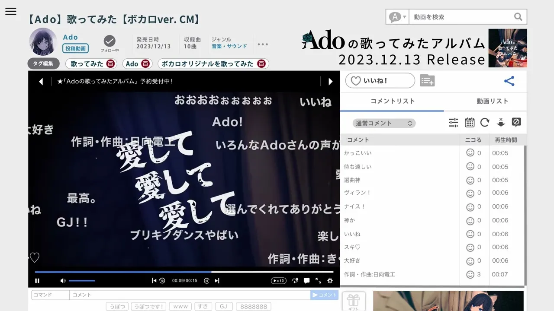Screen dimensions: 554x311
Task: Expand the 通常コメント dropdown
Action: [384, 123]
